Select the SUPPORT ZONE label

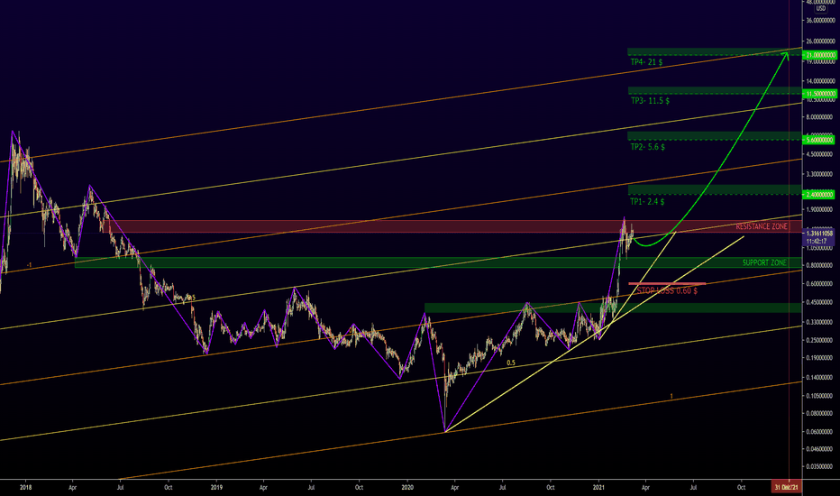(x=764, y=262)
